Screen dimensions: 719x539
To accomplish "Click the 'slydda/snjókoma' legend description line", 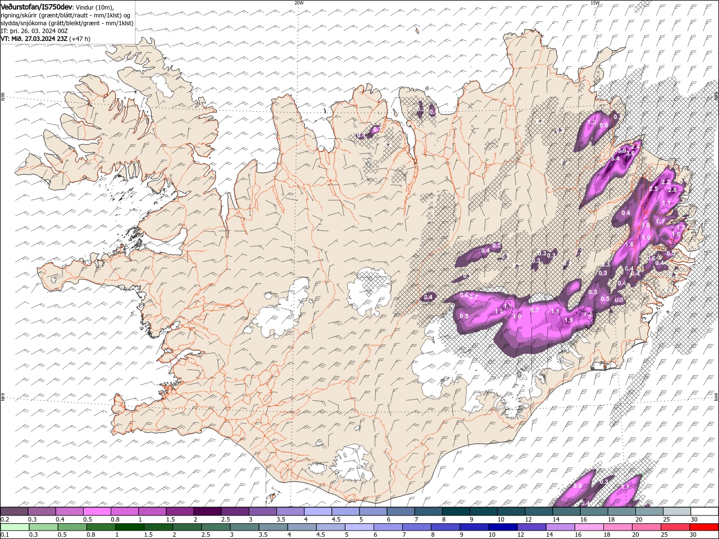I will click(x=67, y=23).
